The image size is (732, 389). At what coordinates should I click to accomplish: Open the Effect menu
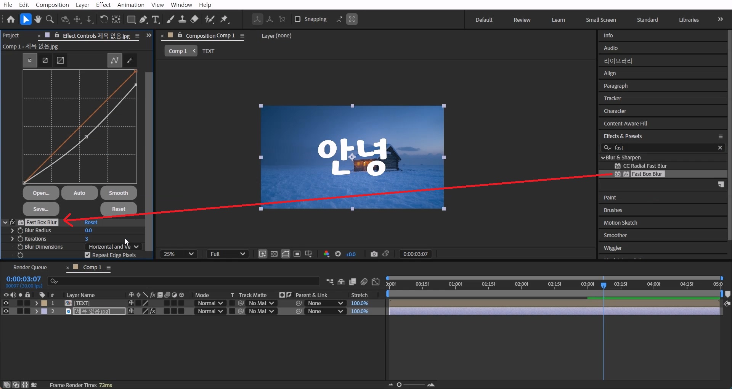click(103, 5)
